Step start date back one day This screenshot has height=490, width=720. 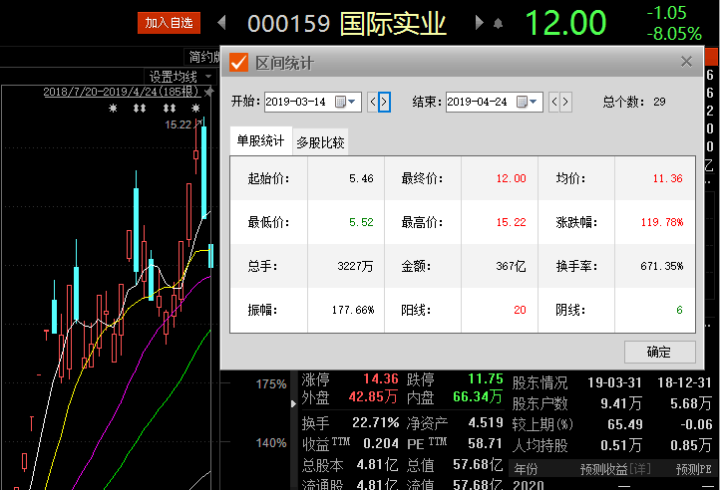tap(372, 102)
